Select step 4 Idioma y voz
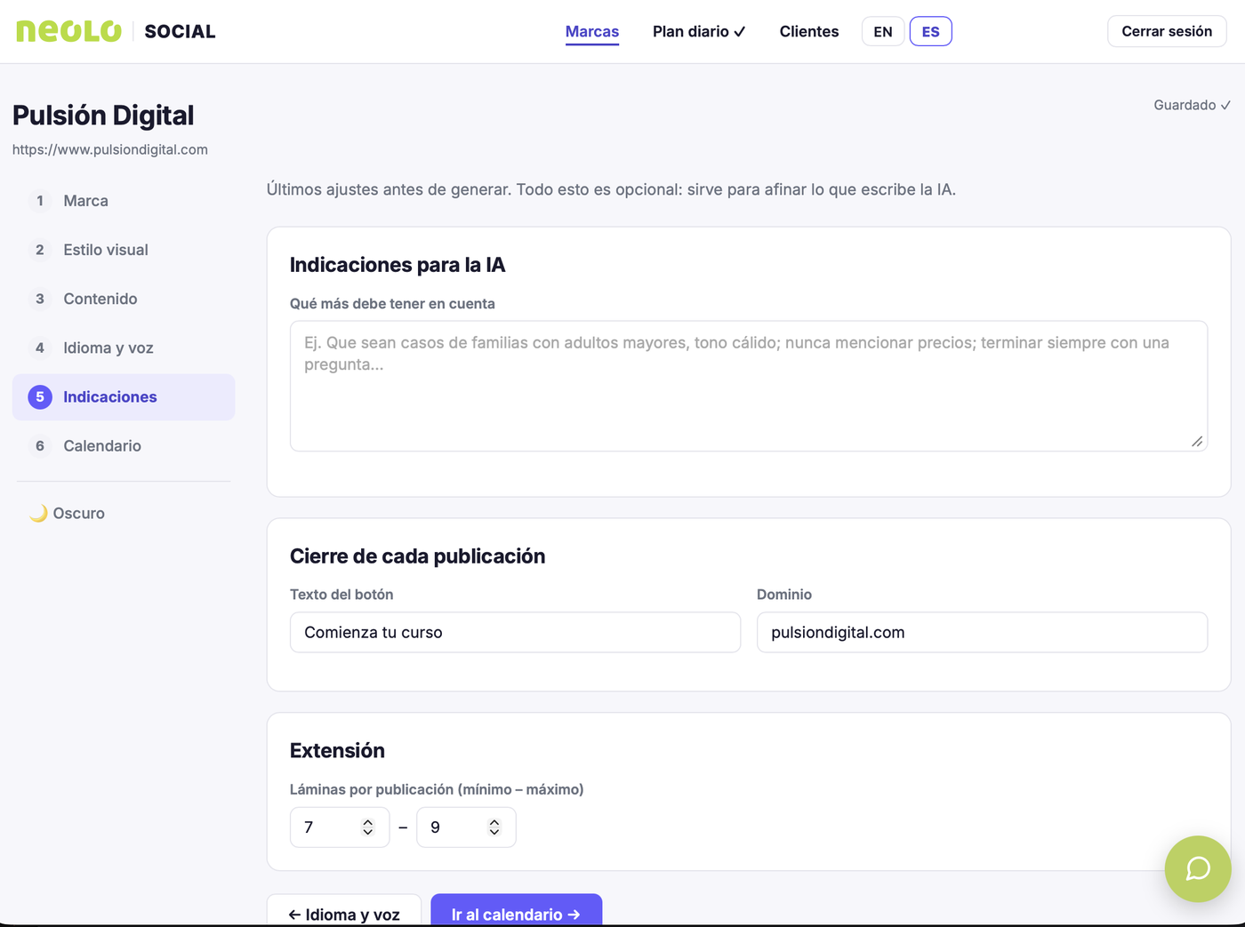1245x927 pixels. (124, 348)
